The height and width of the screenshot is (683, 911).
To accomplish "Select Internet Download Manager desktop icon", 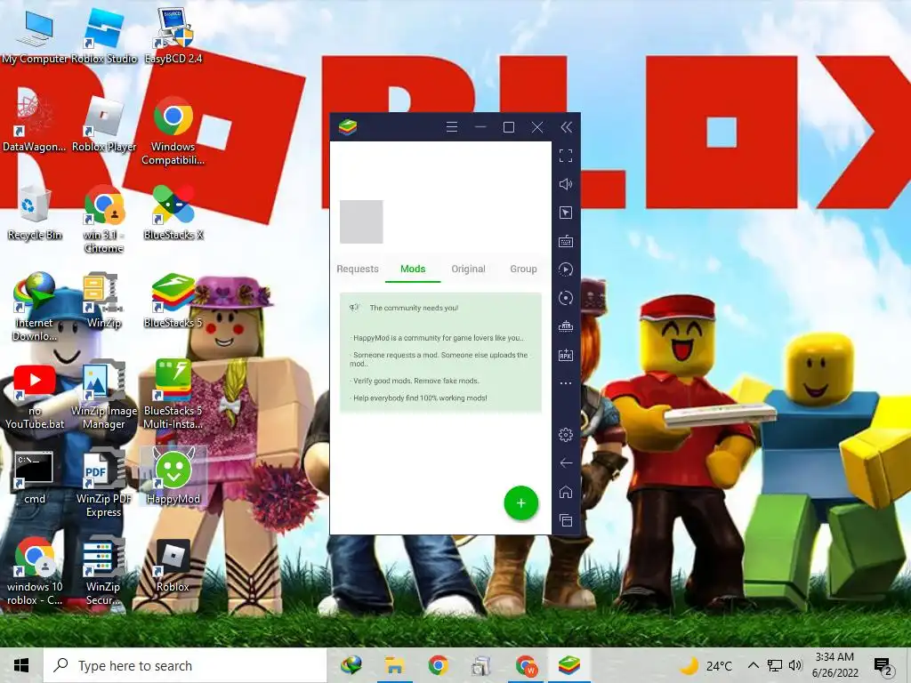I will pyautogui.click(x=35, y=307).
